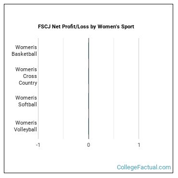This screenshot has height=178, width=178.
Task: Click the word Basketball in first label
Action: click(24, 54)
